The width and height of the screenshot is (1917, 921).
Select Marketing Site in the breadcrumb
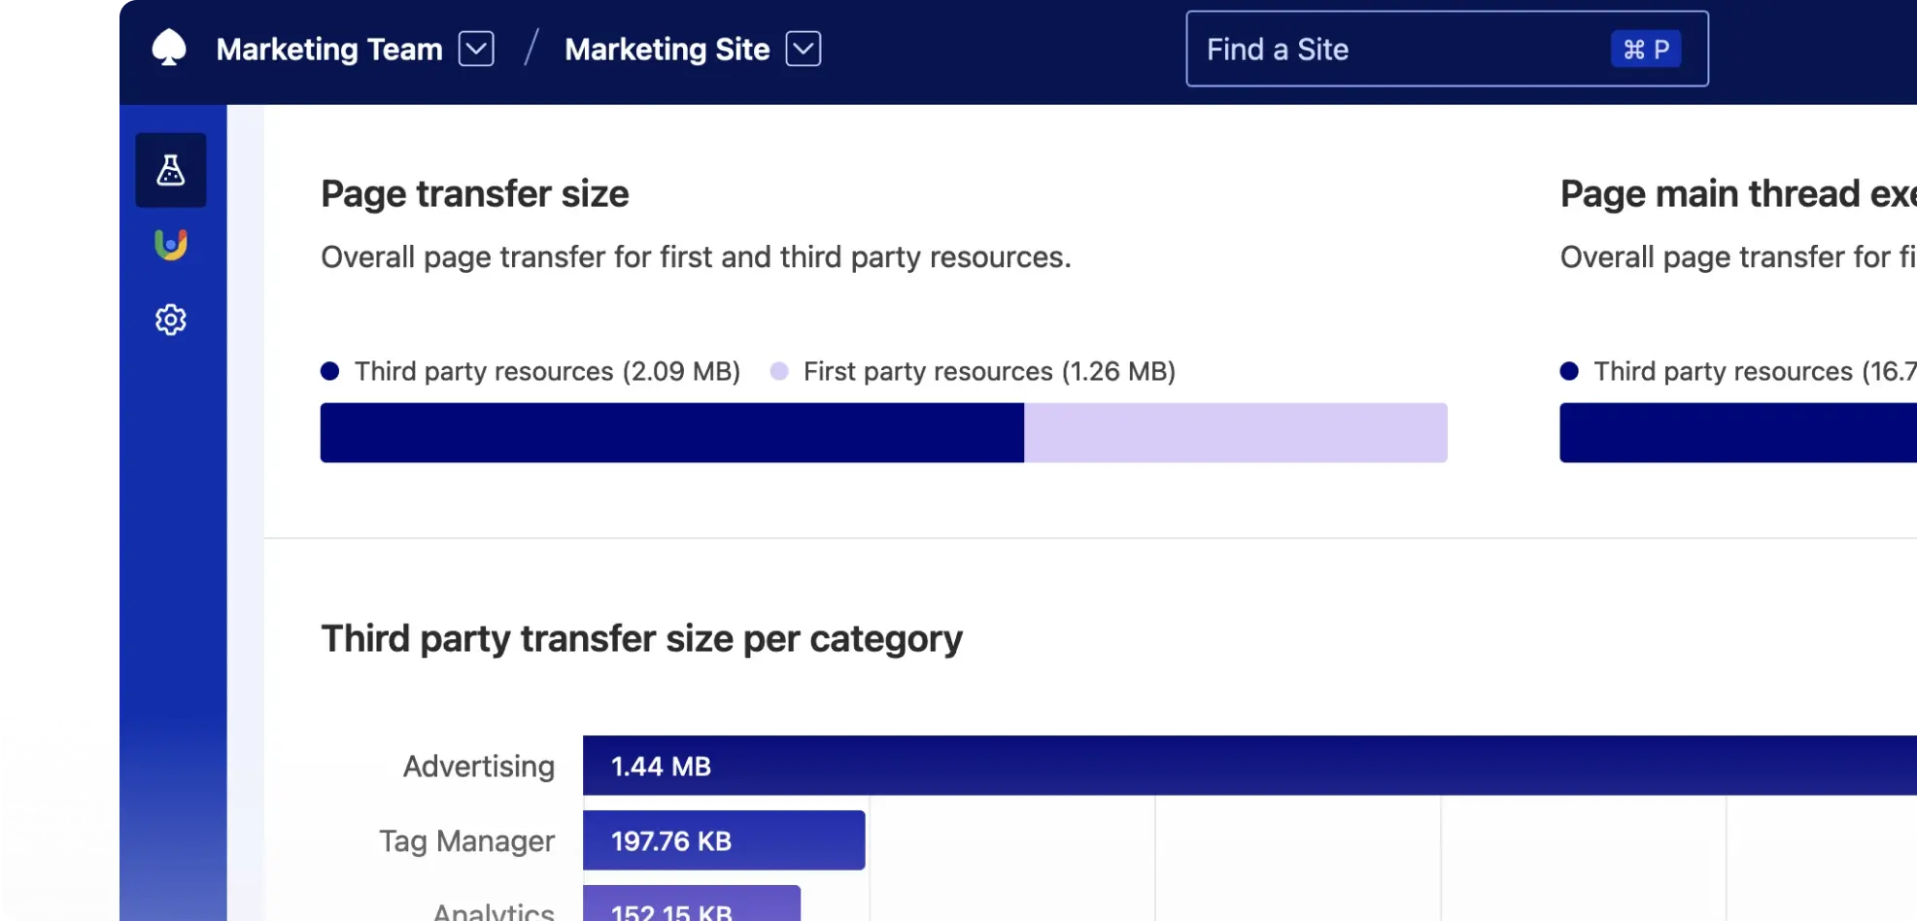pyautogui.click(x=667, y=49)
